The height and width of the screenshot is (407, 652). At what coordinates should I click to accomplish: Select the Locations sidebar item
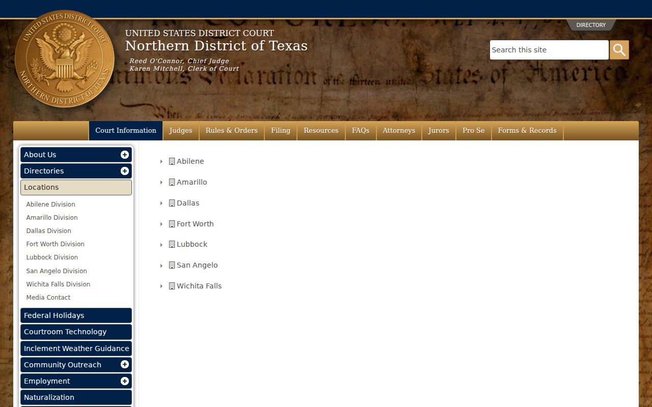coord(76,187)
